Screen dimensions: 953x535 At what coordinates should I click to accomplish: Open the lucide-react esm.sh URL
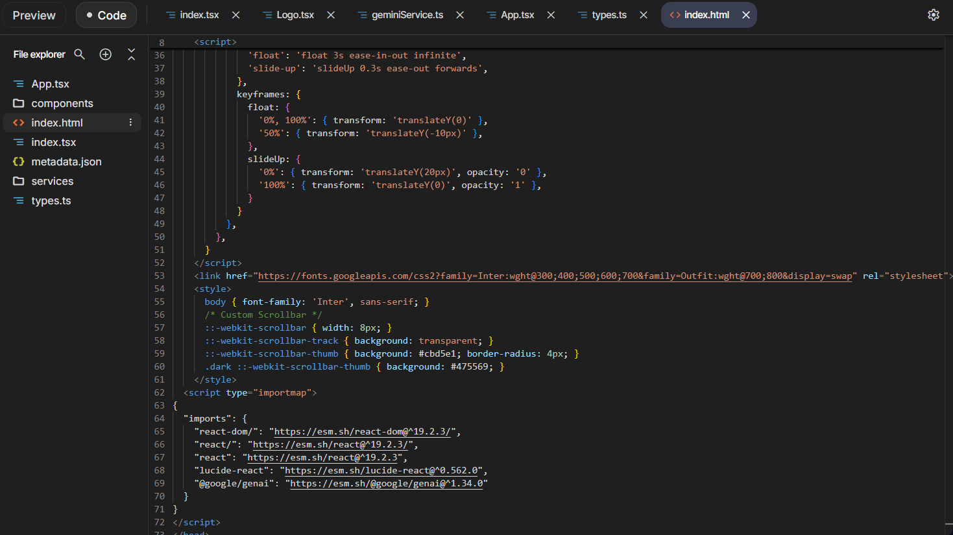381,470
